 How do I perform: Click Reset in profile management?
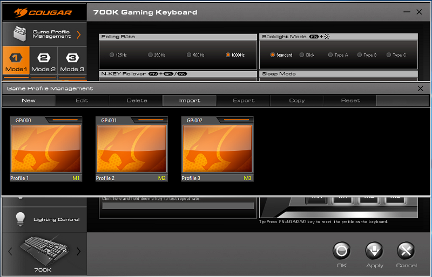pyautogui.click(x=350, y=100)
